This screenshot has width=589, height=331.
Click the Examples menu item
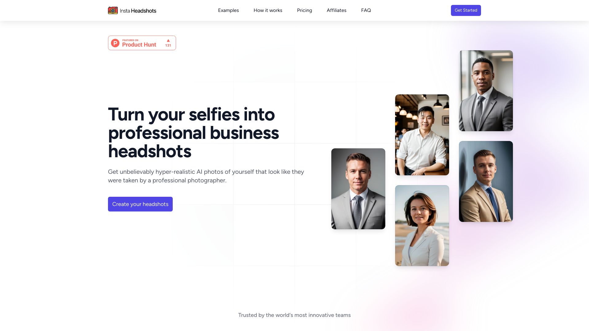(228, 10)
